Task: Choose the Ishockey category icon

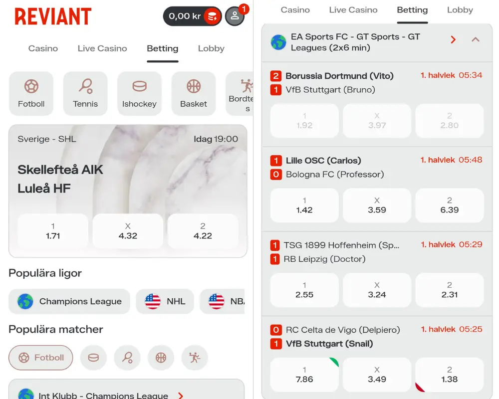Action: click(139, 93)
